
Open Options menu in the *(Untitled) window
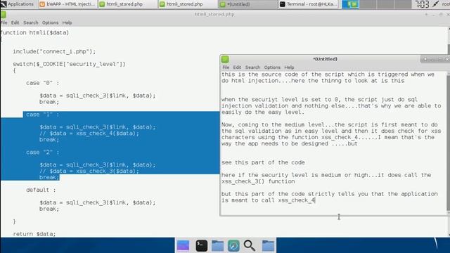(272, 67)
